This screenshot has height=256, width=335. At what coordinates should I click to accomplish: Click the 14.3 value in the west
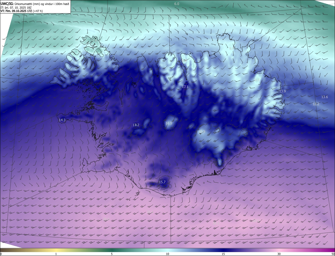(x=62, y=120)
